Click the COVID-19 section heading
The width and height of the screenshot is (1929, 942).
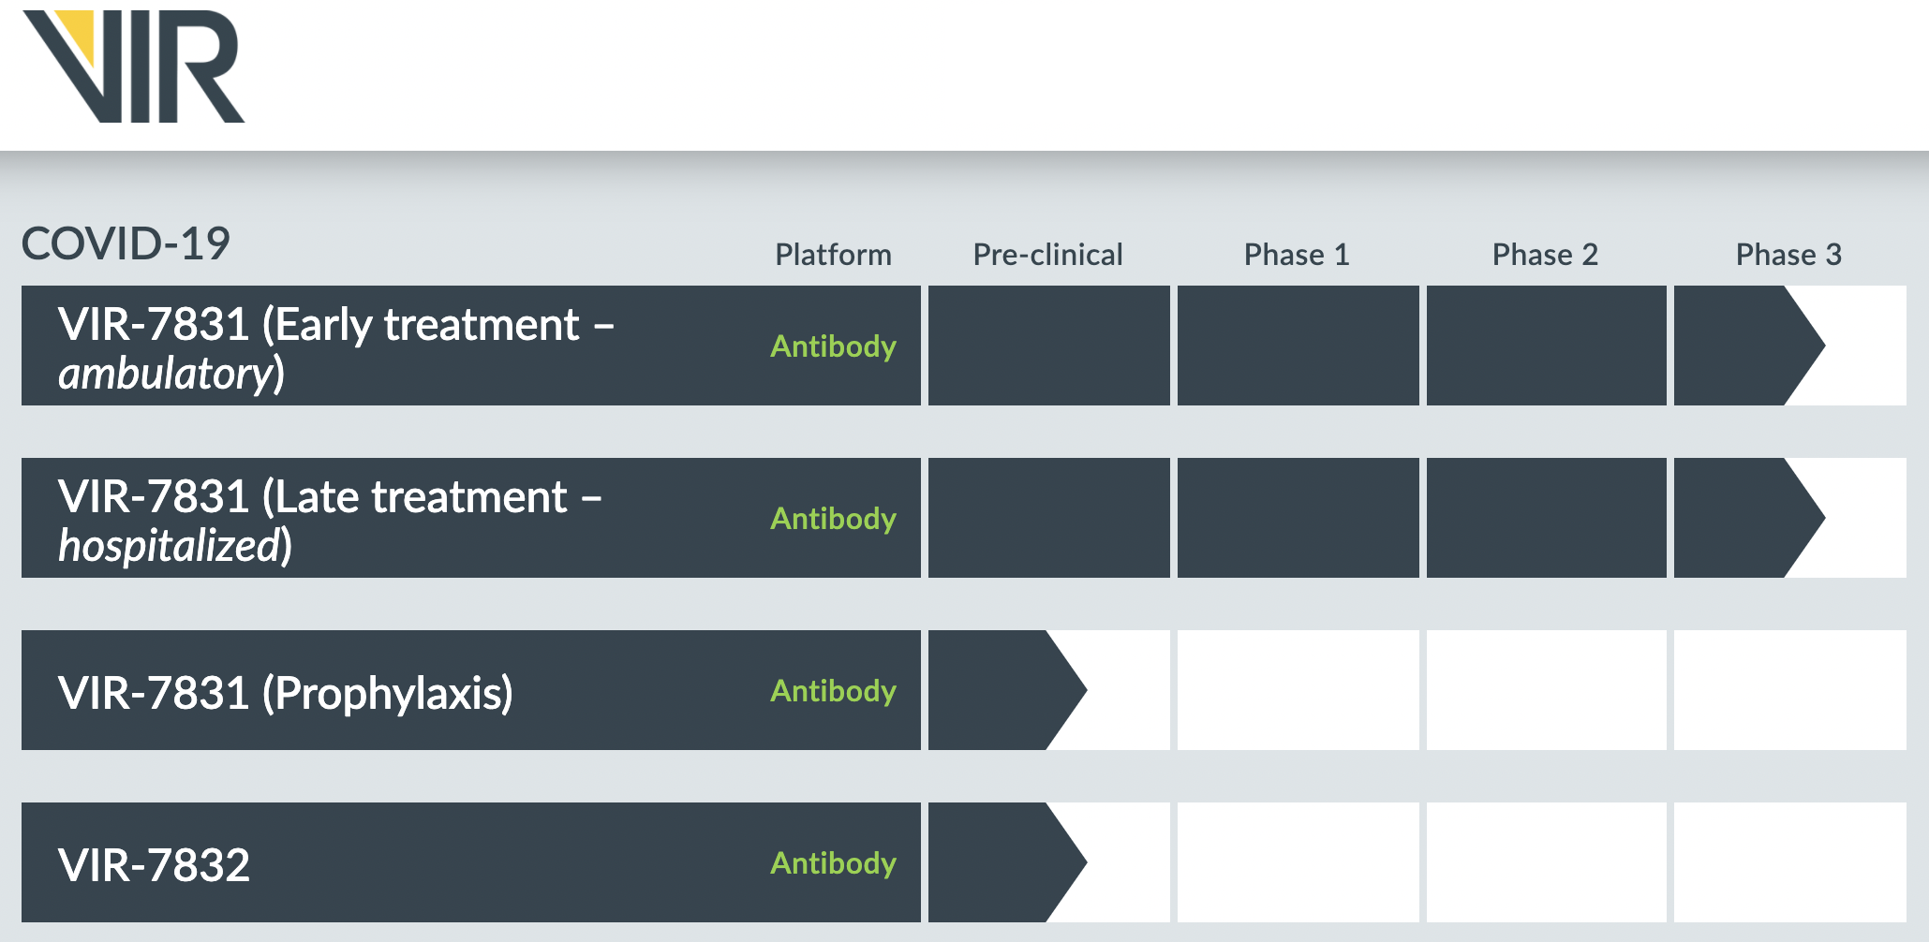(126, 244)
